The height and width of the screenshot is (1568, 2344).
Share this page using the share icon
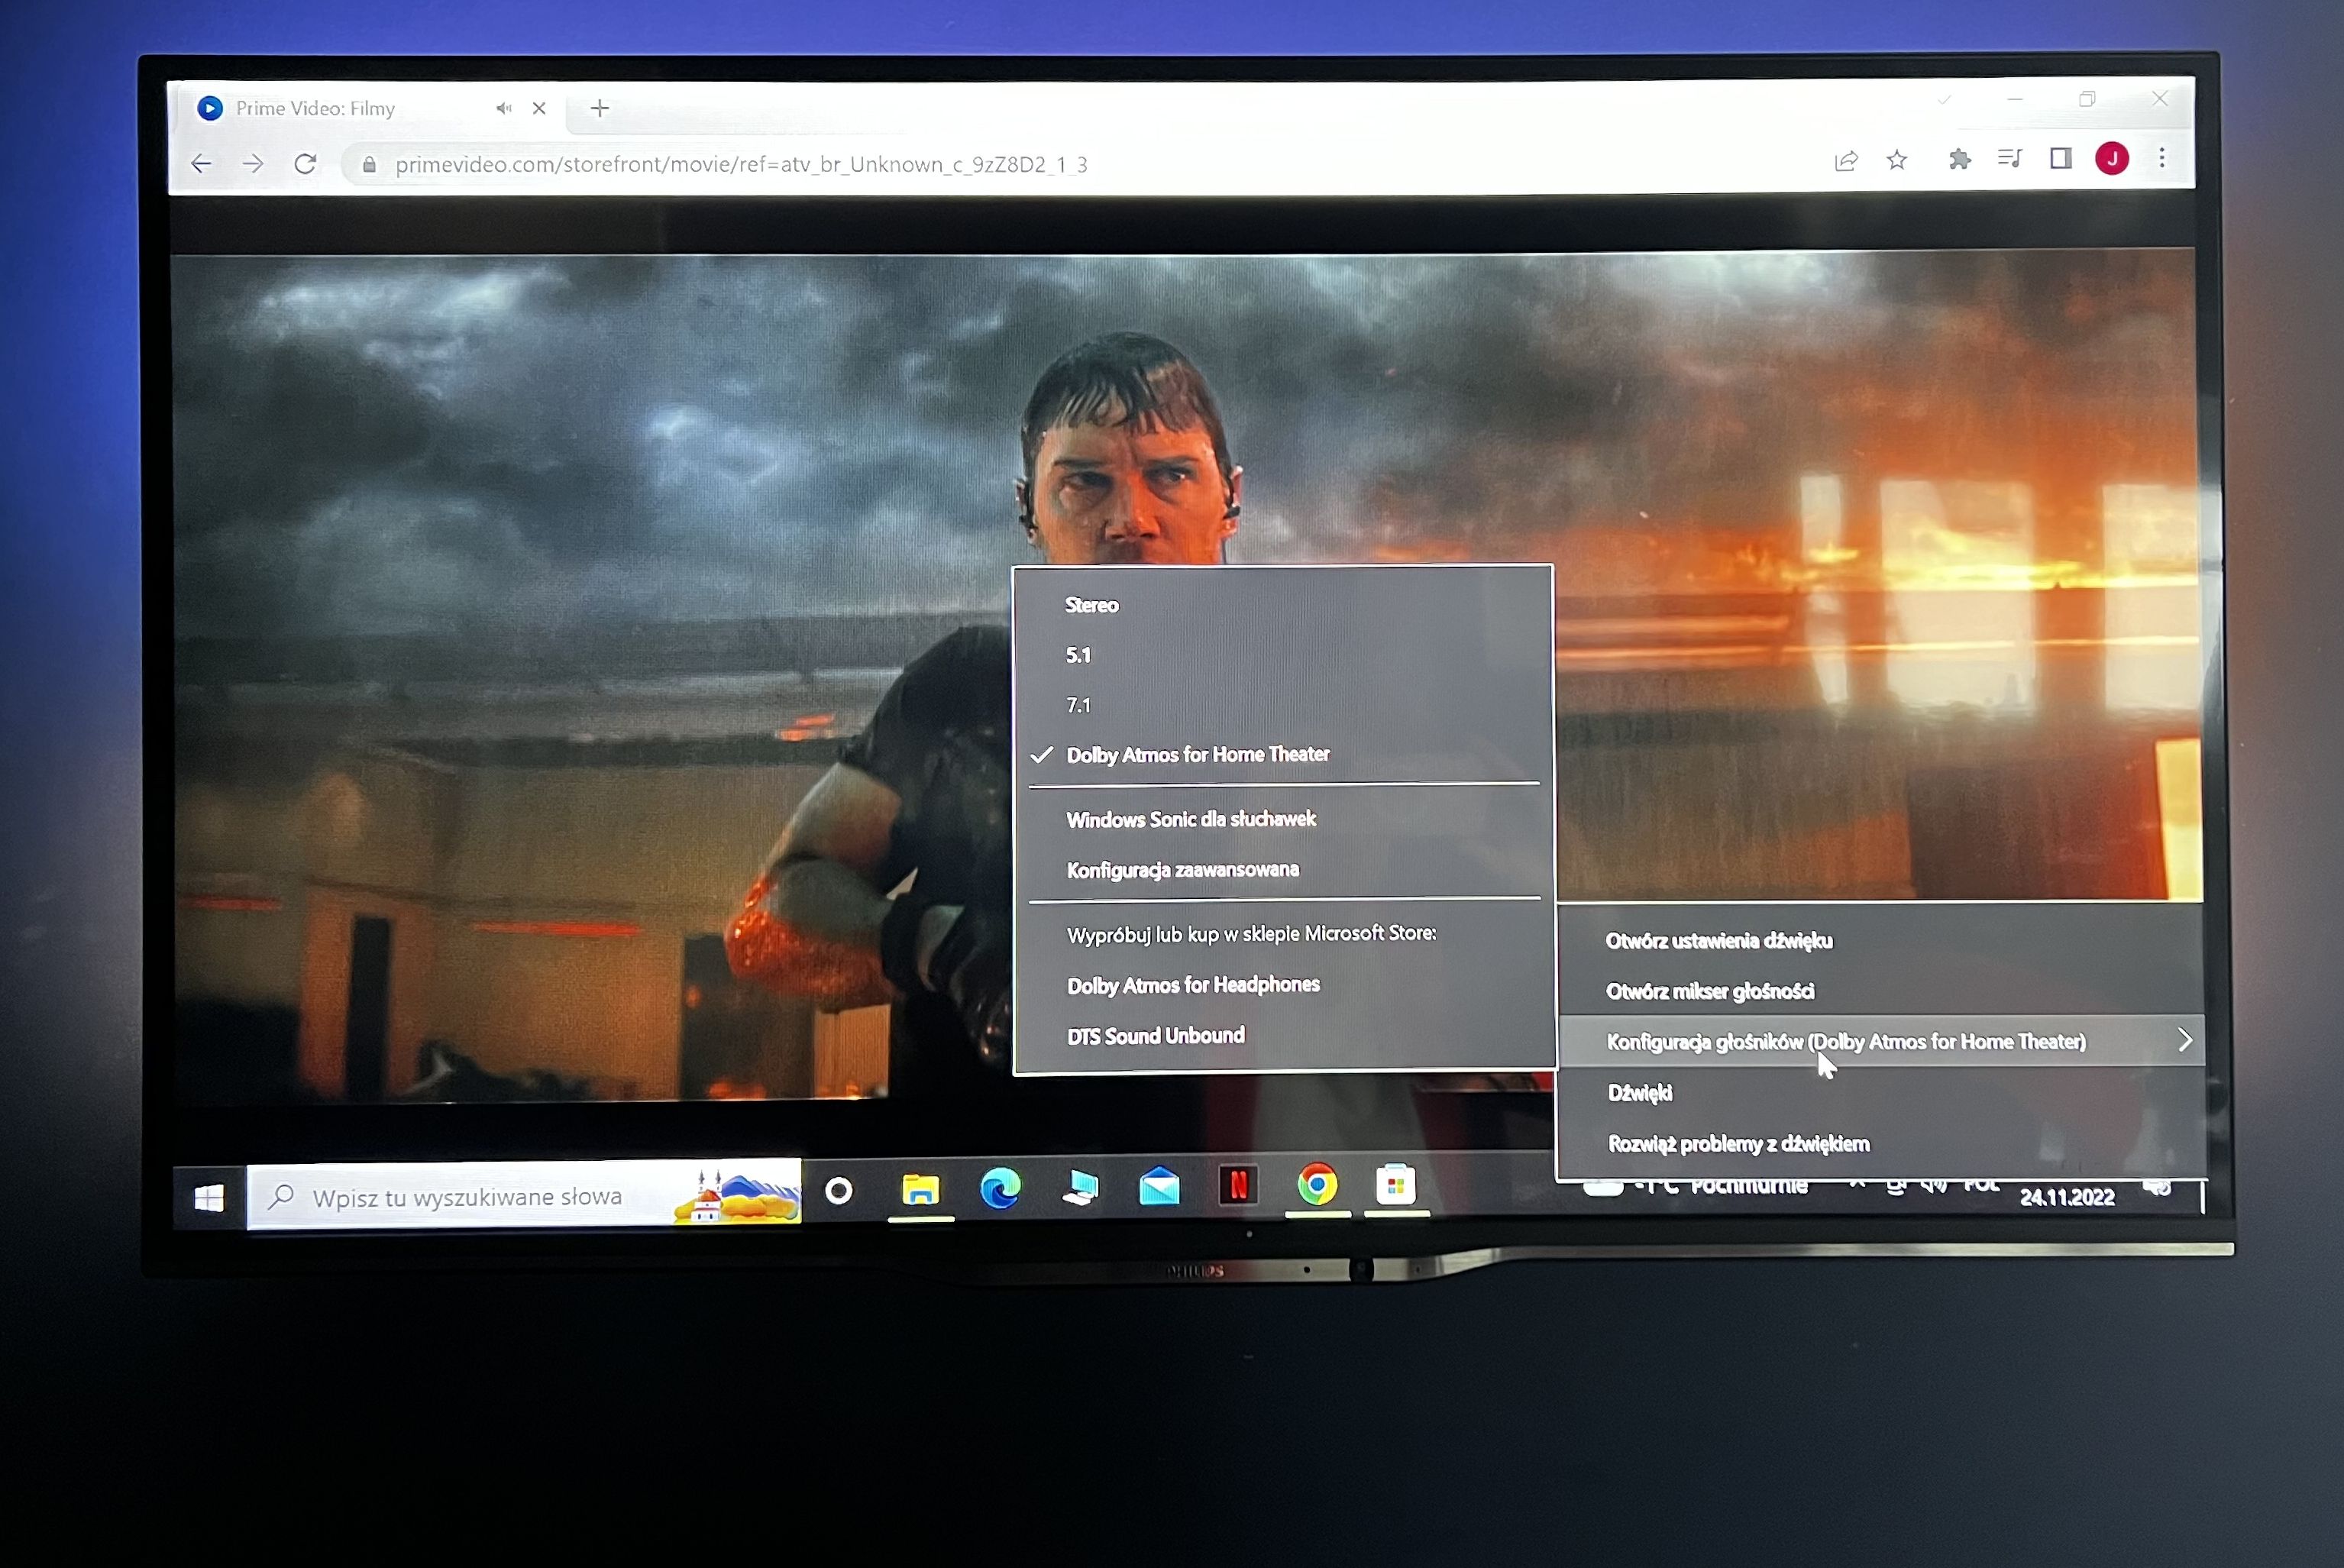coord(1846,160)
